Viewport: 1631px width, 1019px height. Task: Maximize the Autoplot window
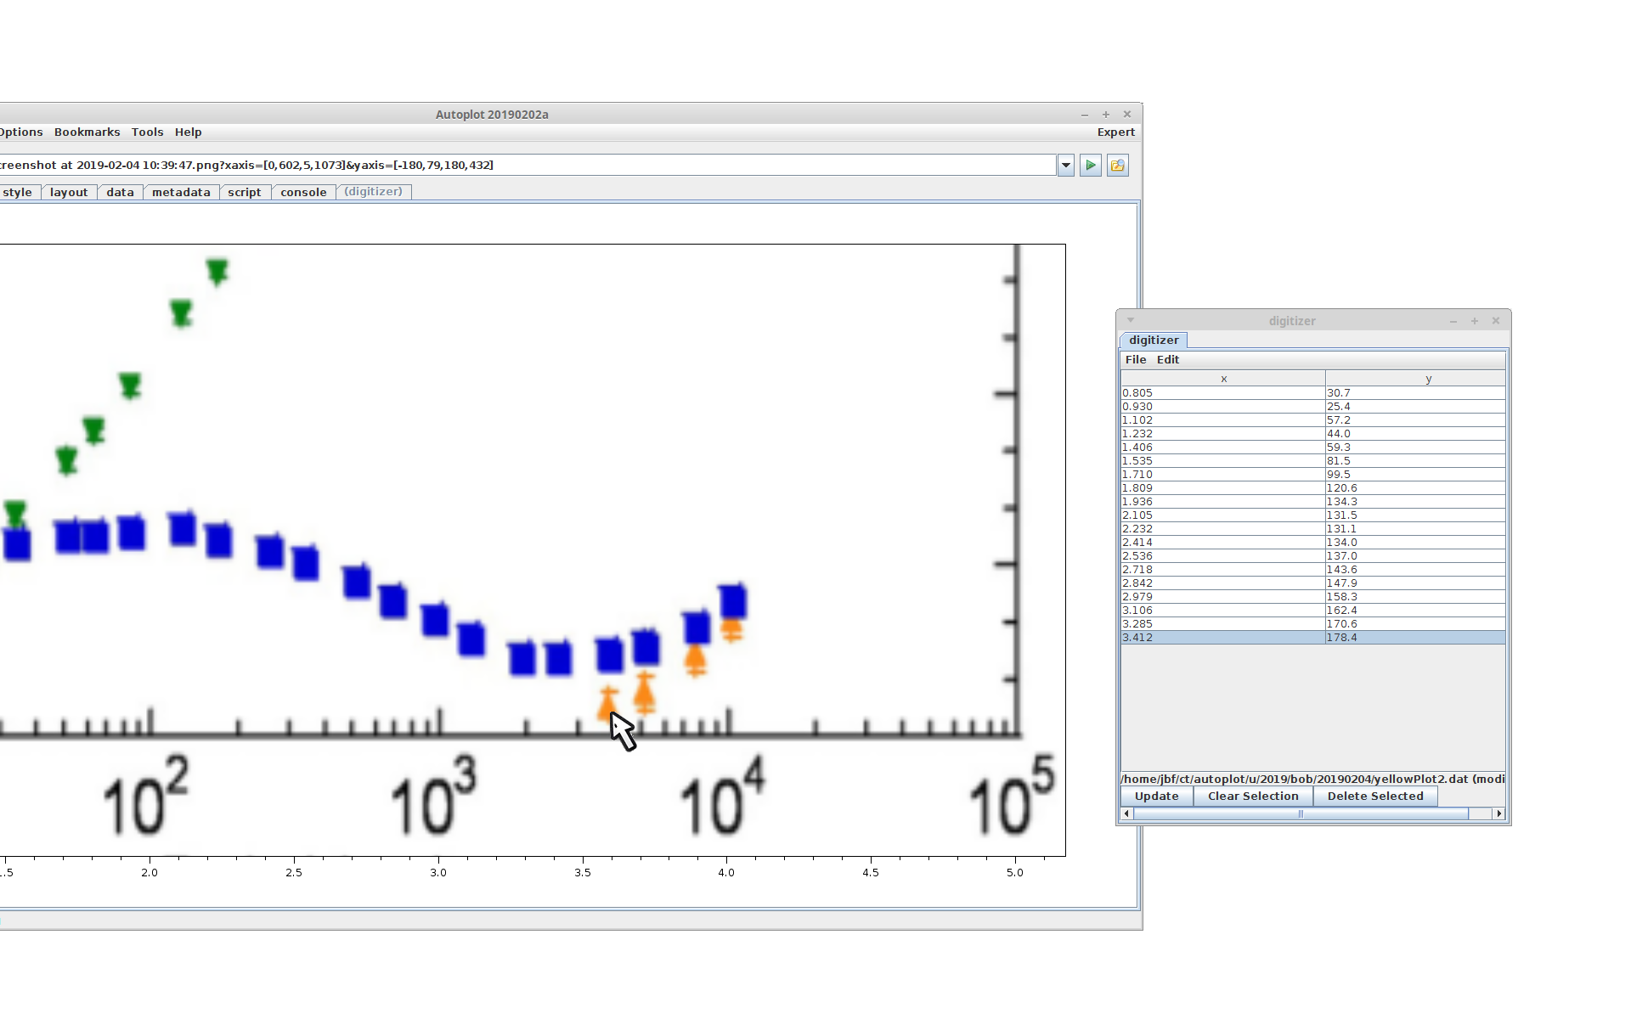[1106, 115]
